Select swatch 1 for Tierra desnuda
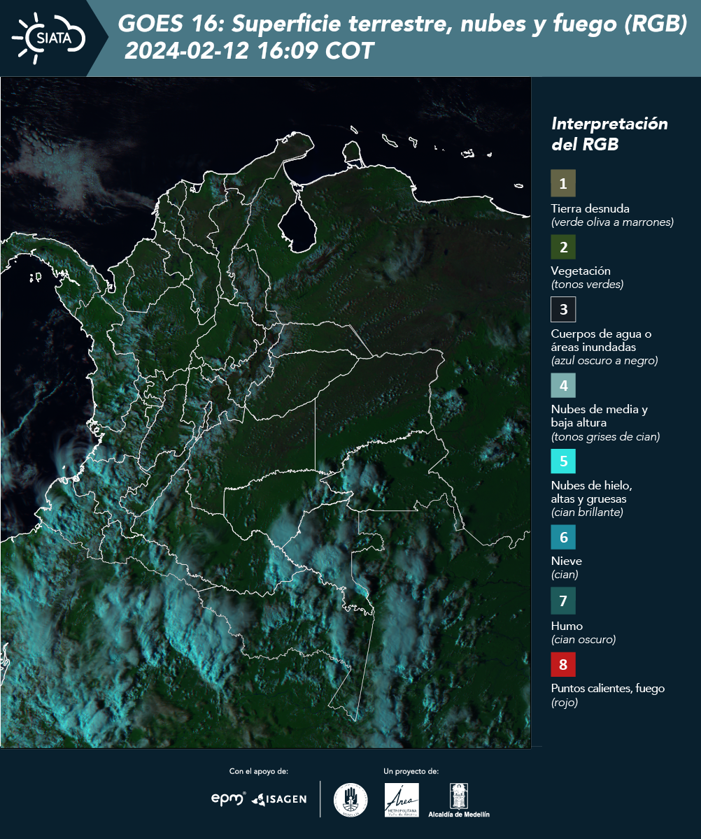The image size is (701, 839). [x=563, y=184]
